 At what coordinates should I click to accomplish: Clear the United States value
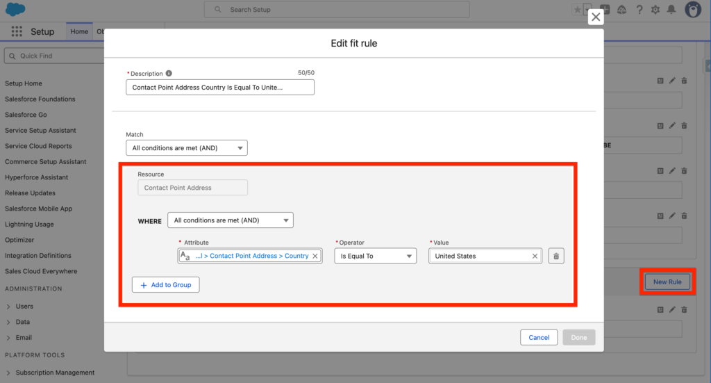coord(535,256)
